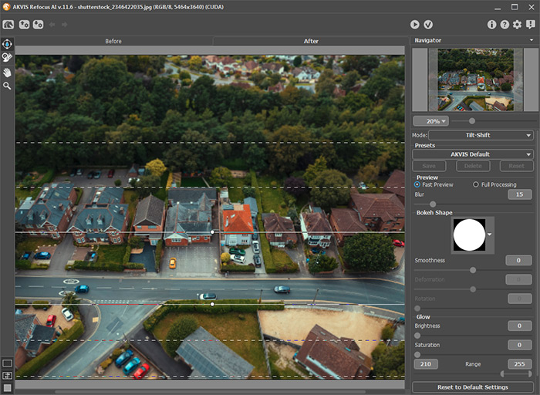Switch to the After tab
Image resolution: width=540 pixels, height=395 pixels.
point(311,41)
